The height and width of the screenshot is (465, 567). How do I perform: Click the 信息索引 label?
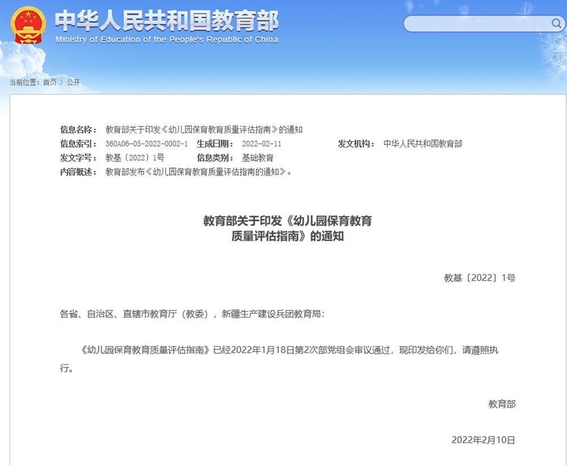click(x=78, y=144)
